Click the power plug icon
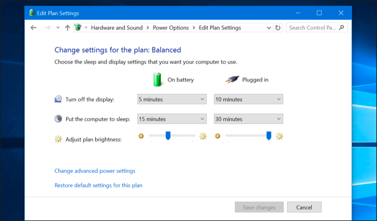 (232, 79)
